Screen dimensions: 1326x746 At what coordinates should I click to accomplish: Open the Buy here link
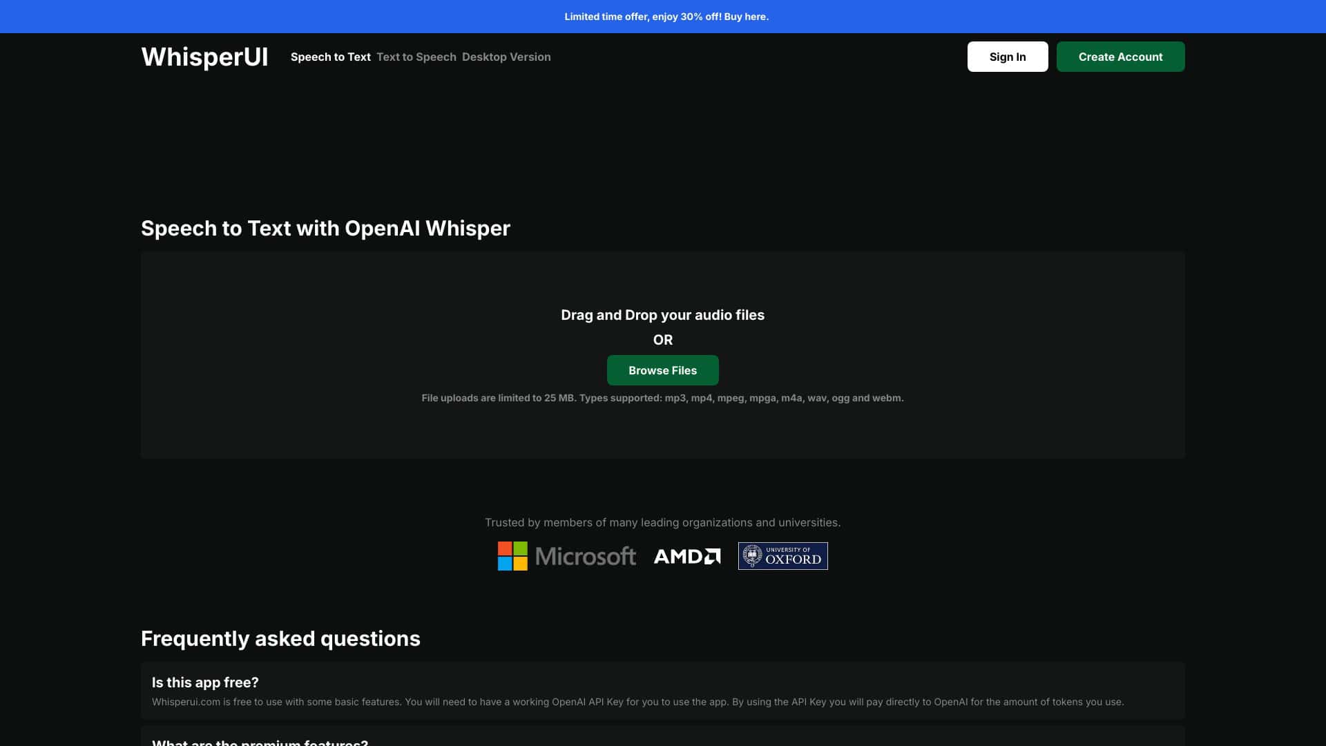click(x=745, y=16)
